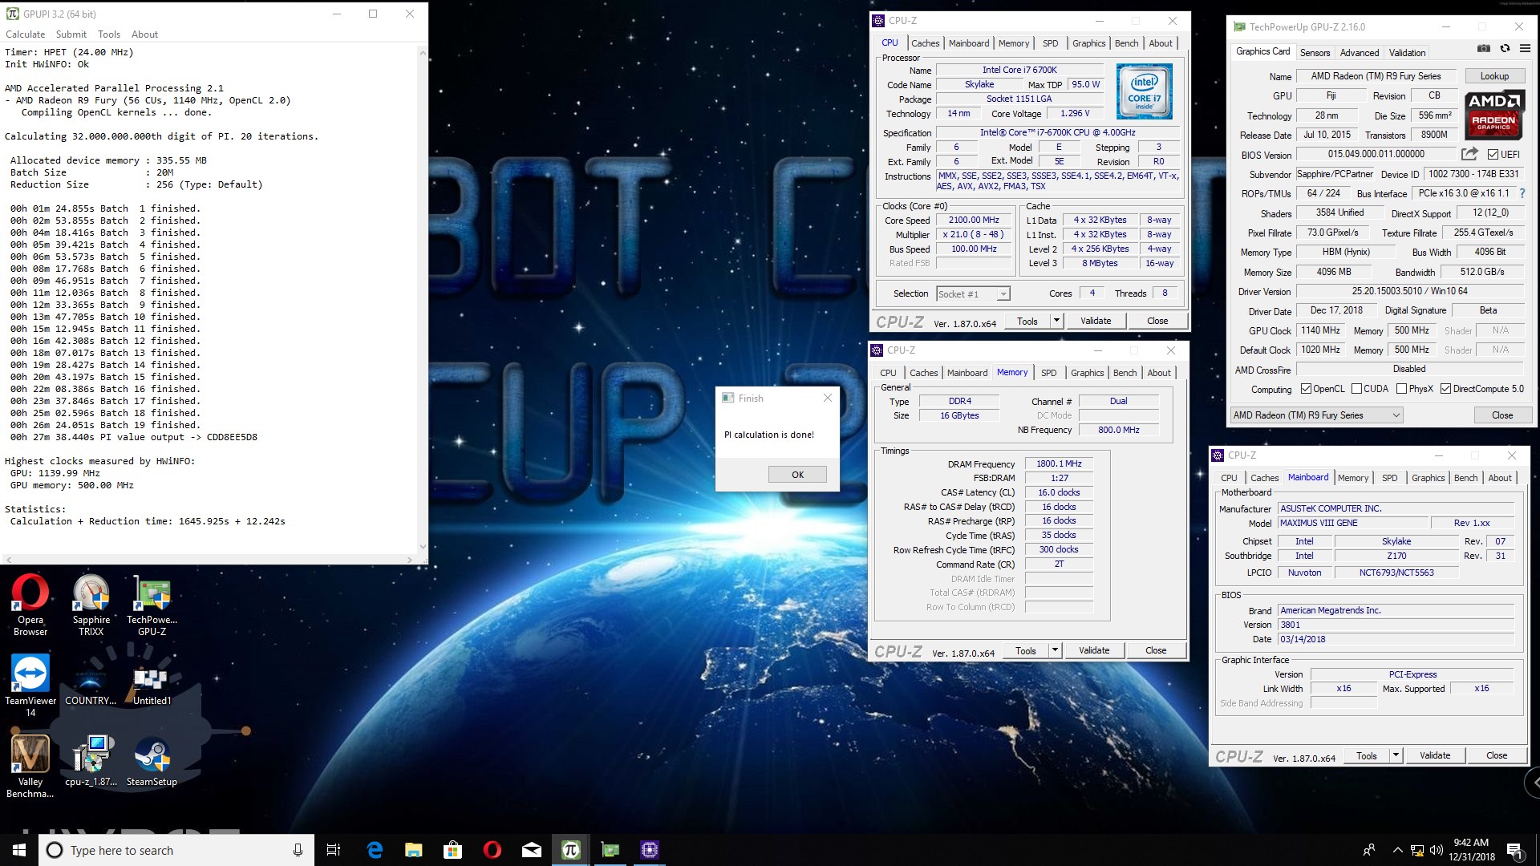Viewport: 1540px width, 866px height.
Task: Open Opera Browser desktop shortcut
Action: 30,605
